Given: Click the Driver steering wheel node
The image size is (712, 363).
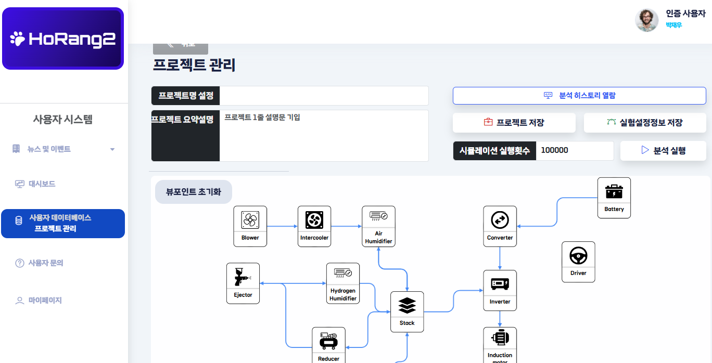Looking at the screenshot, I should (578, 262).
